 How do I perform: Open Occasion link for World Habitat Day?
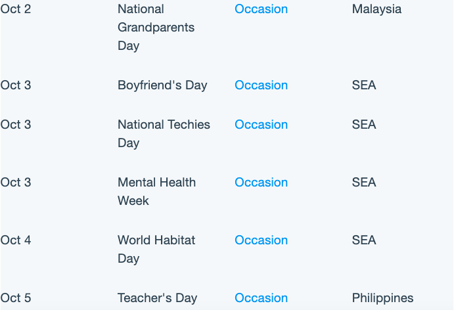pyautogui.click(x=261, y=240)
